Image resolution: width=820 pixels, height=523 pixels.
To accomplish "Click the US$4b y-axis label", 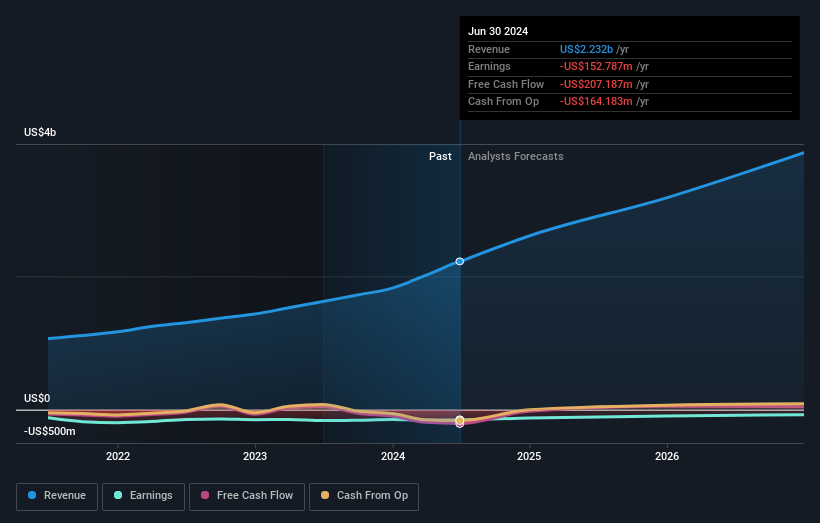I will tap(40, 132).
